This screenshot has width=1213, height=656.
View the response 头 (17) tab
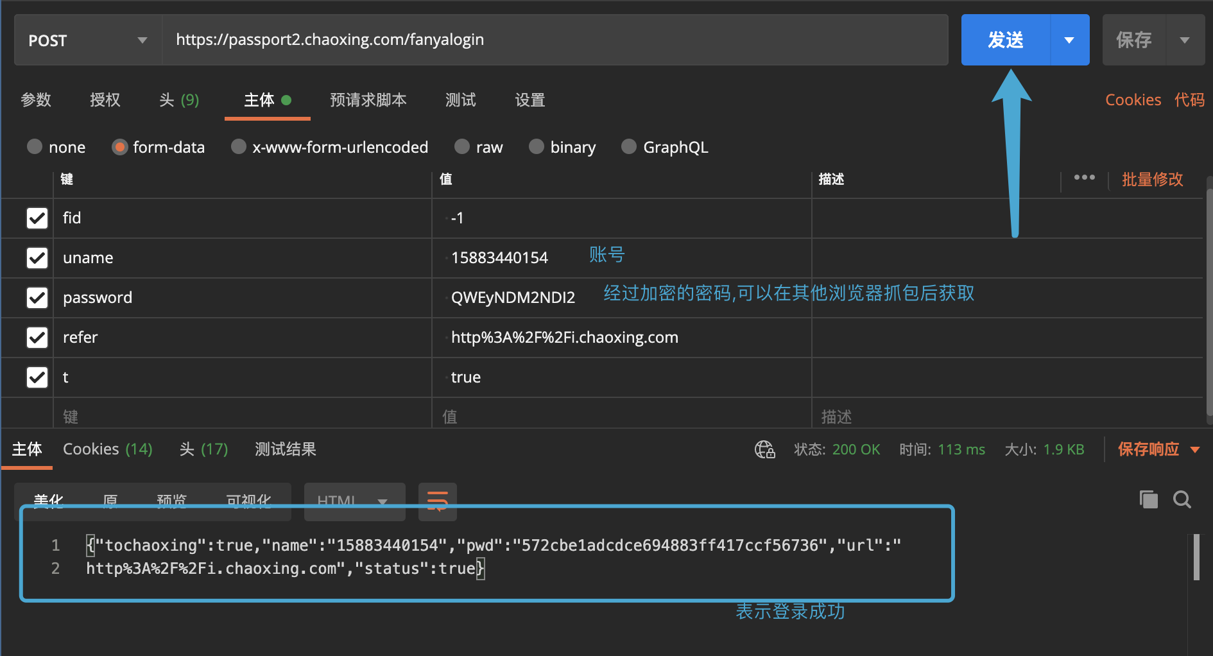coord(204,449)
